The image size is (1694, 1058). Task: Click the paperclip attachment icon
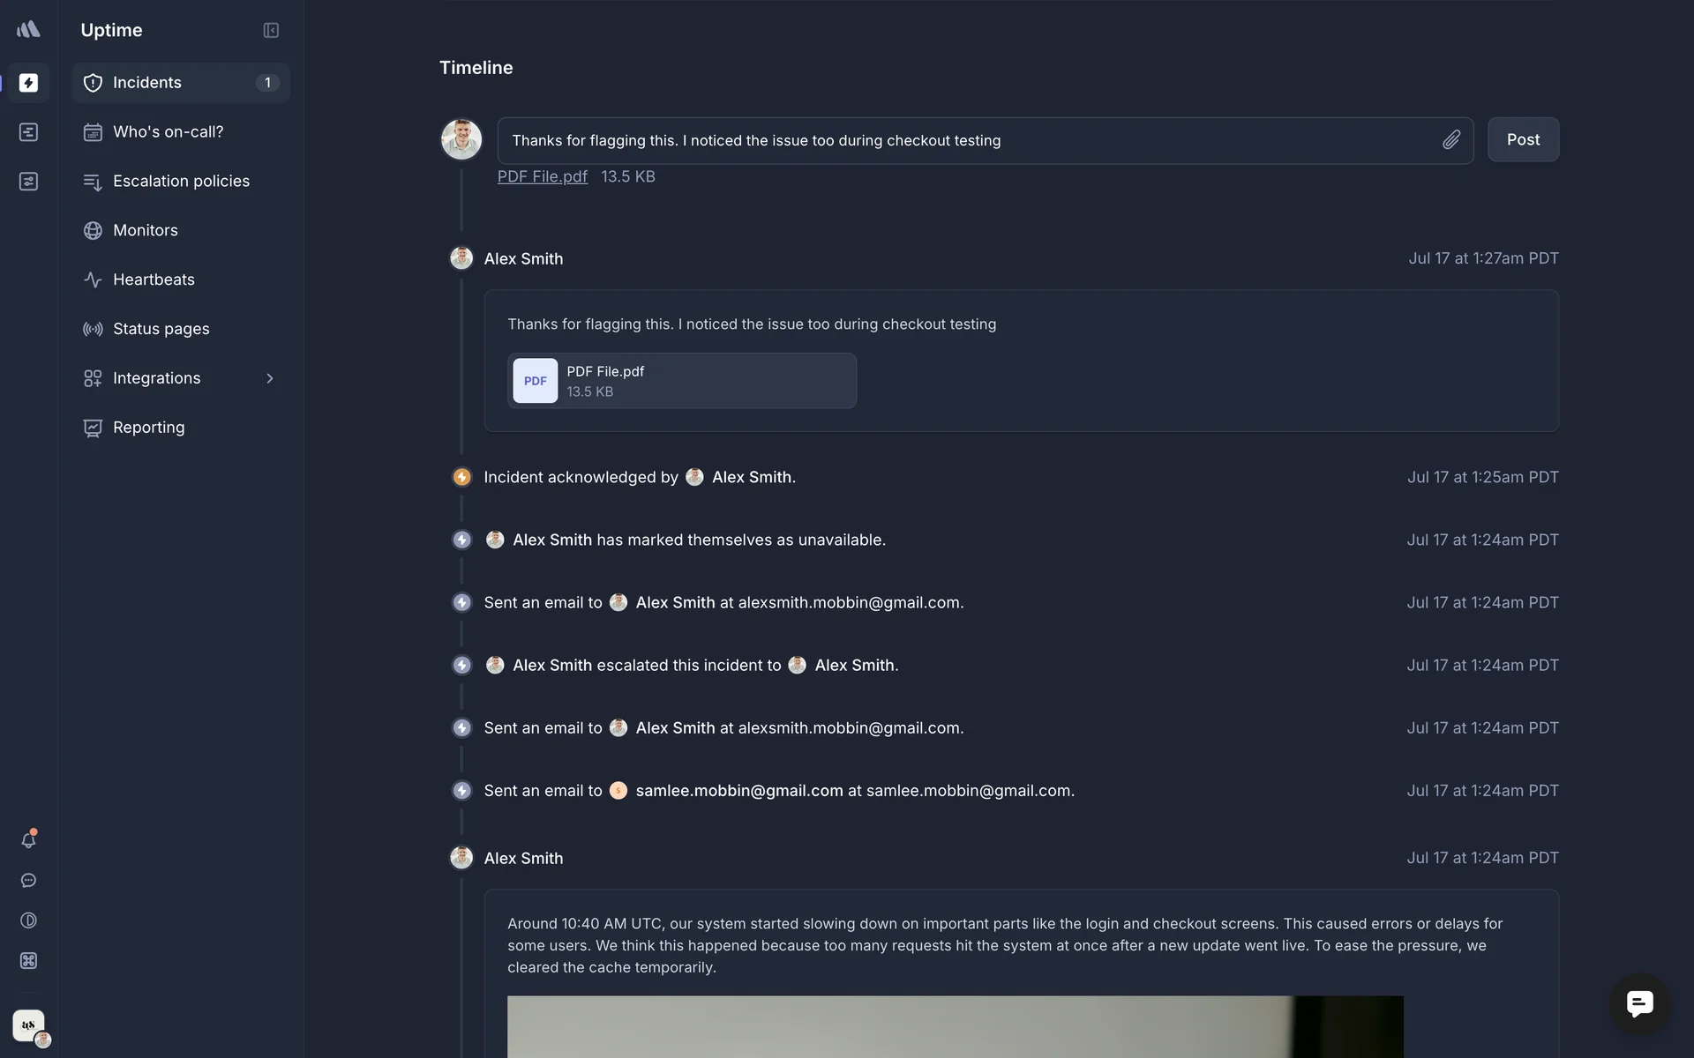(x=1451, y=140)
